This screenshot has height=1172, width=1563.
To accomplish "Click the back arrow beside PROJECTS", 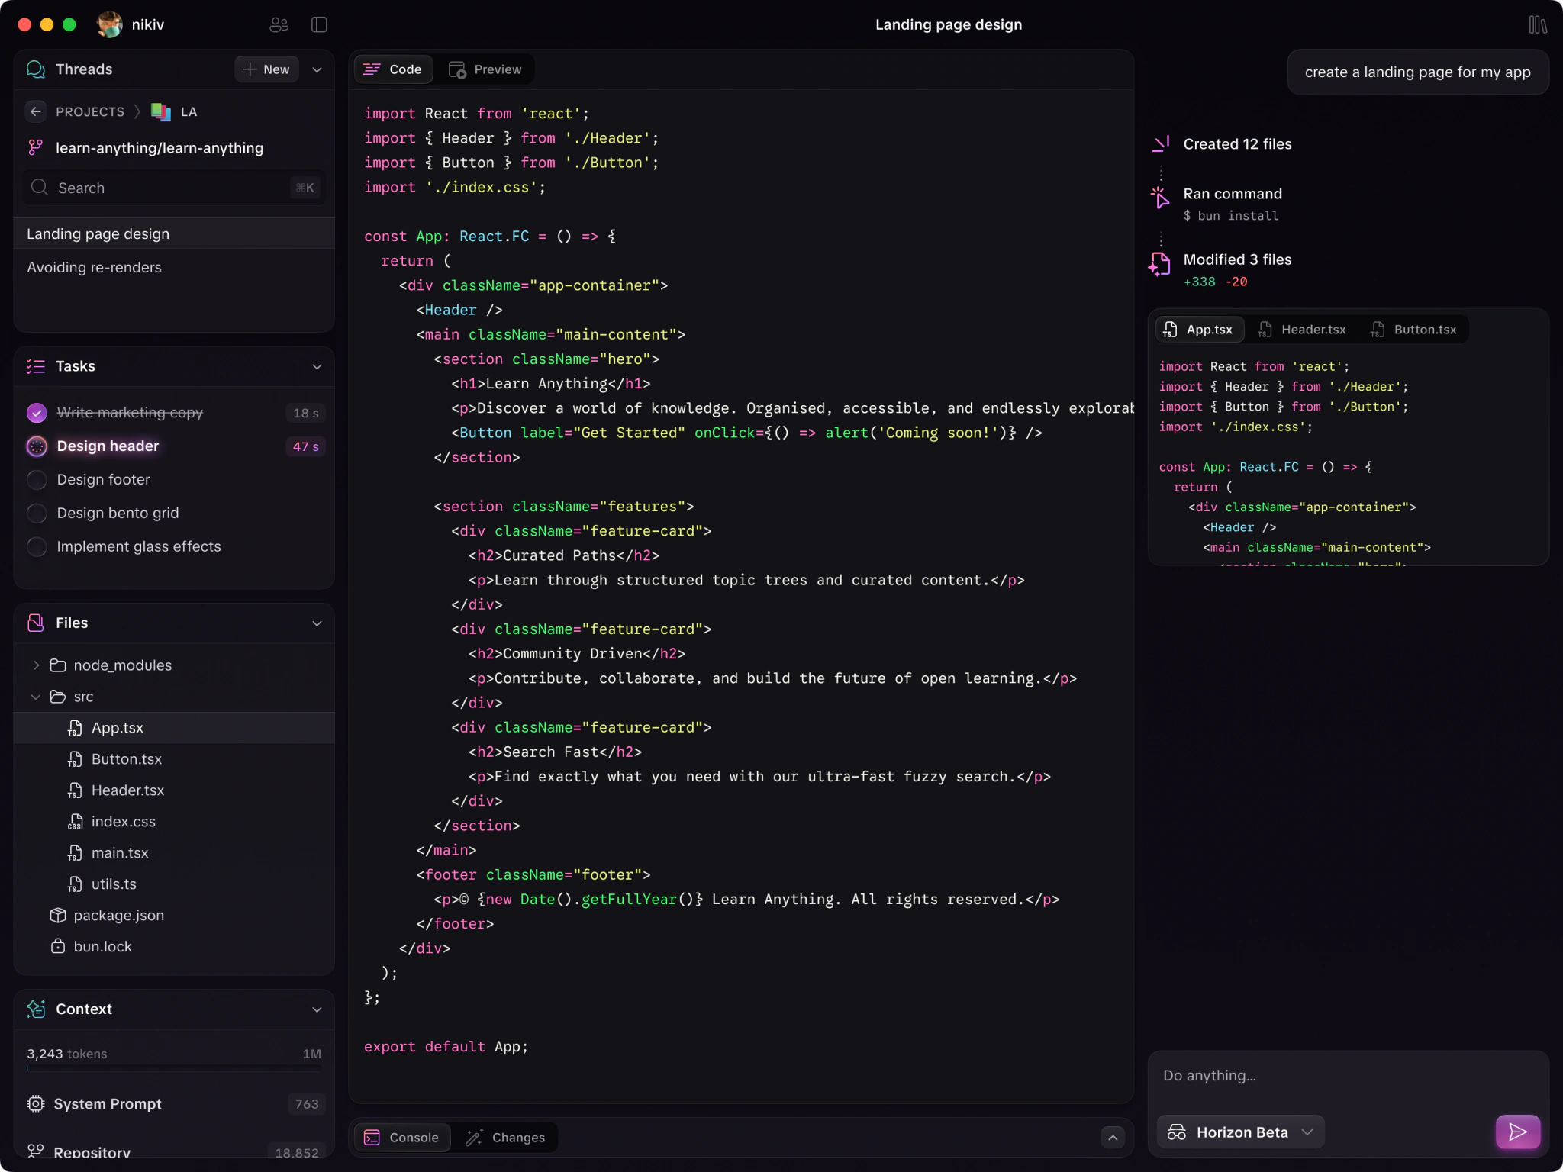I will (x=35, y=111).
